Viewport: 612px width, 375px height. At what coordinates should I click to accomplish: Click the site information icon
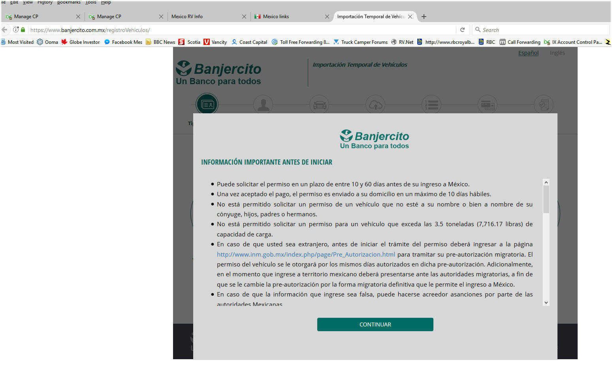tap(16, 30)
